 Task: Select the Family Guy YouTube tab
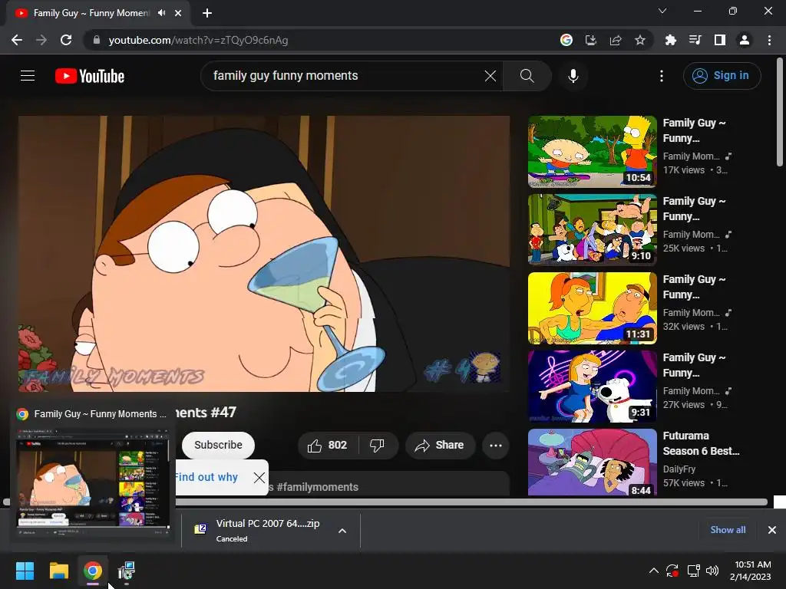(91, 13)
